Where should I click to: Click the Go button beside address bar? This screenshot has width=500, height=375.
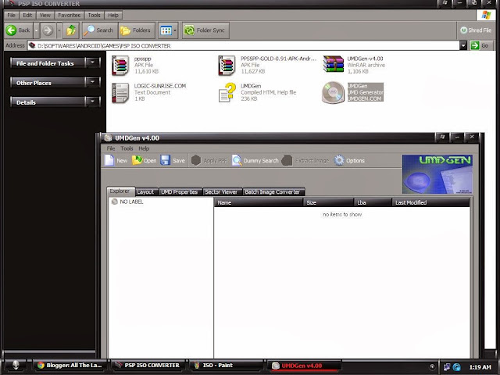(481, 45)
